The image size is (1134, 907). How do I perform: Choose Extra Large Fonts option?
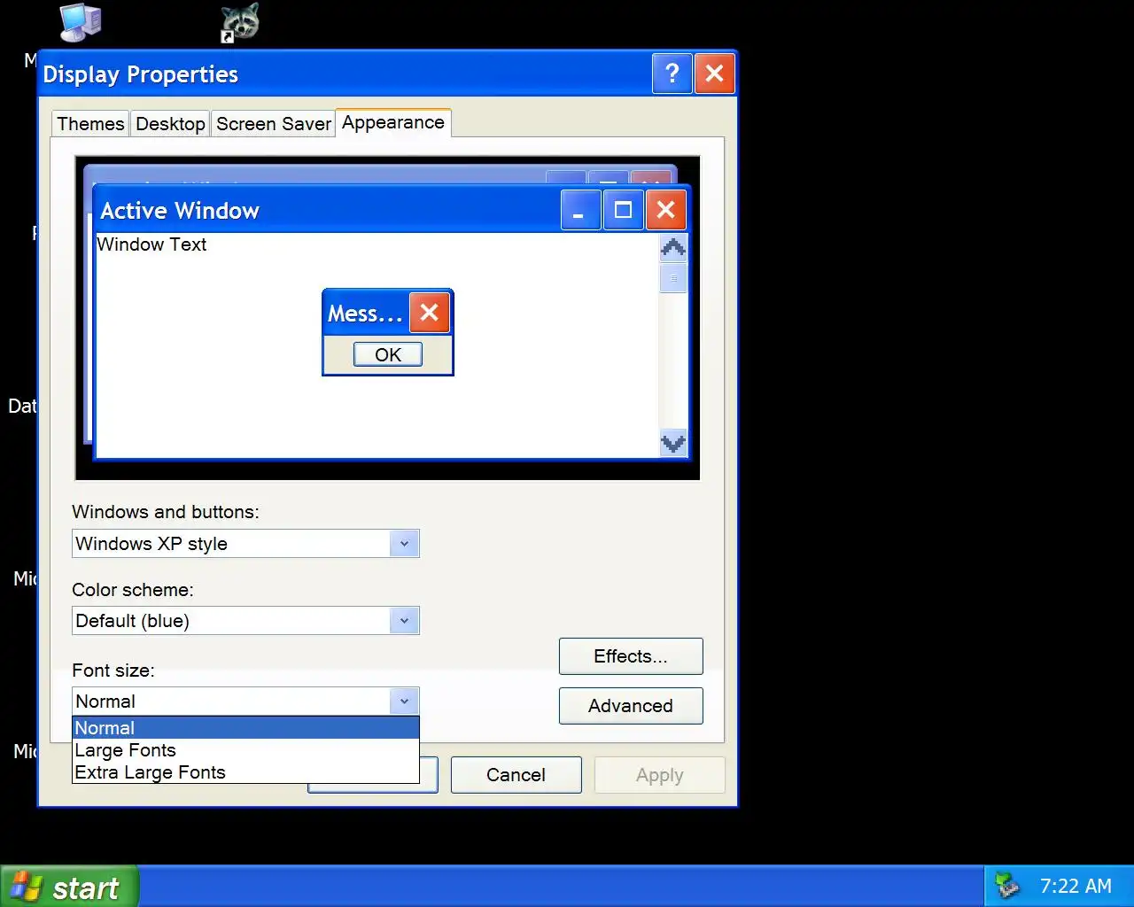245,772
